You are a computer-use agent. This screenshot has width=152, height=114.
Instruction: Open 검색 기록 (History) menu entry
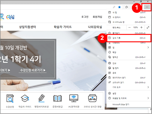click(x=129, y=38)
